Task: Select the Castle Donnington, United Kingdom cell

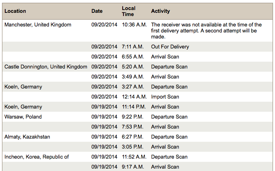Action: coord(46,67)
